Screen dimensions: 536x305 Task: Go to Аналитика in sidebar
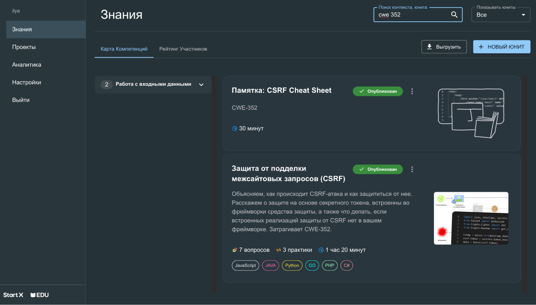tap(27, 65)
